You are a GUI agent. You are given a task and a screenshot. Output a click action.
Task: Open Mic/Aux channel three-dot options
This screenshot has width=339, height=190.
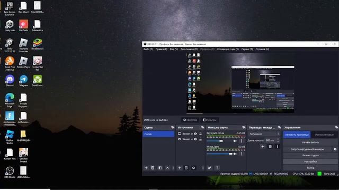pos(242,154)
